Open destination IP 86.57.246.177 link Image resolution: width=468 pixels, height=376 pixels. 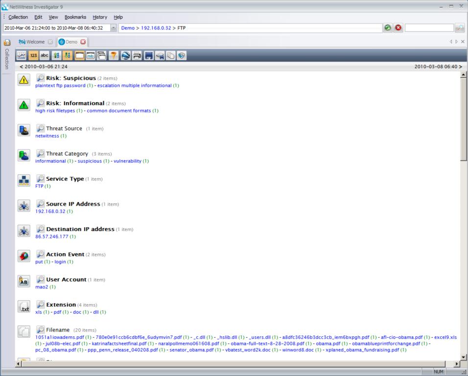tap(51, 236)
